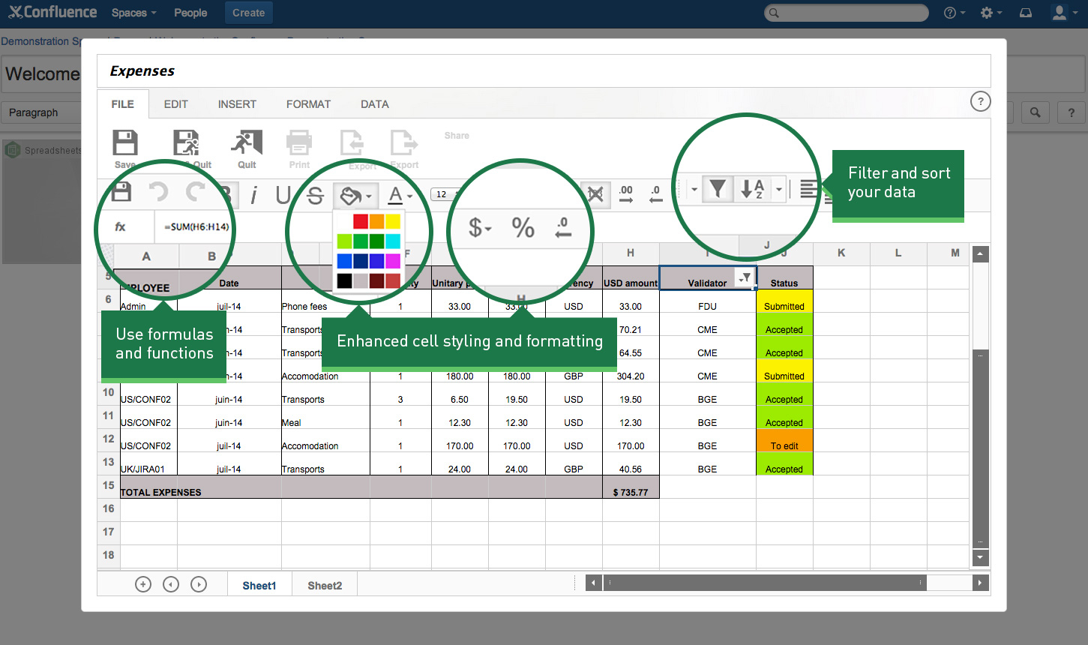This screenshot has width=1088, height=645.
Task: Click the Redo arrow icon
Action: click(x=193, y=193)
